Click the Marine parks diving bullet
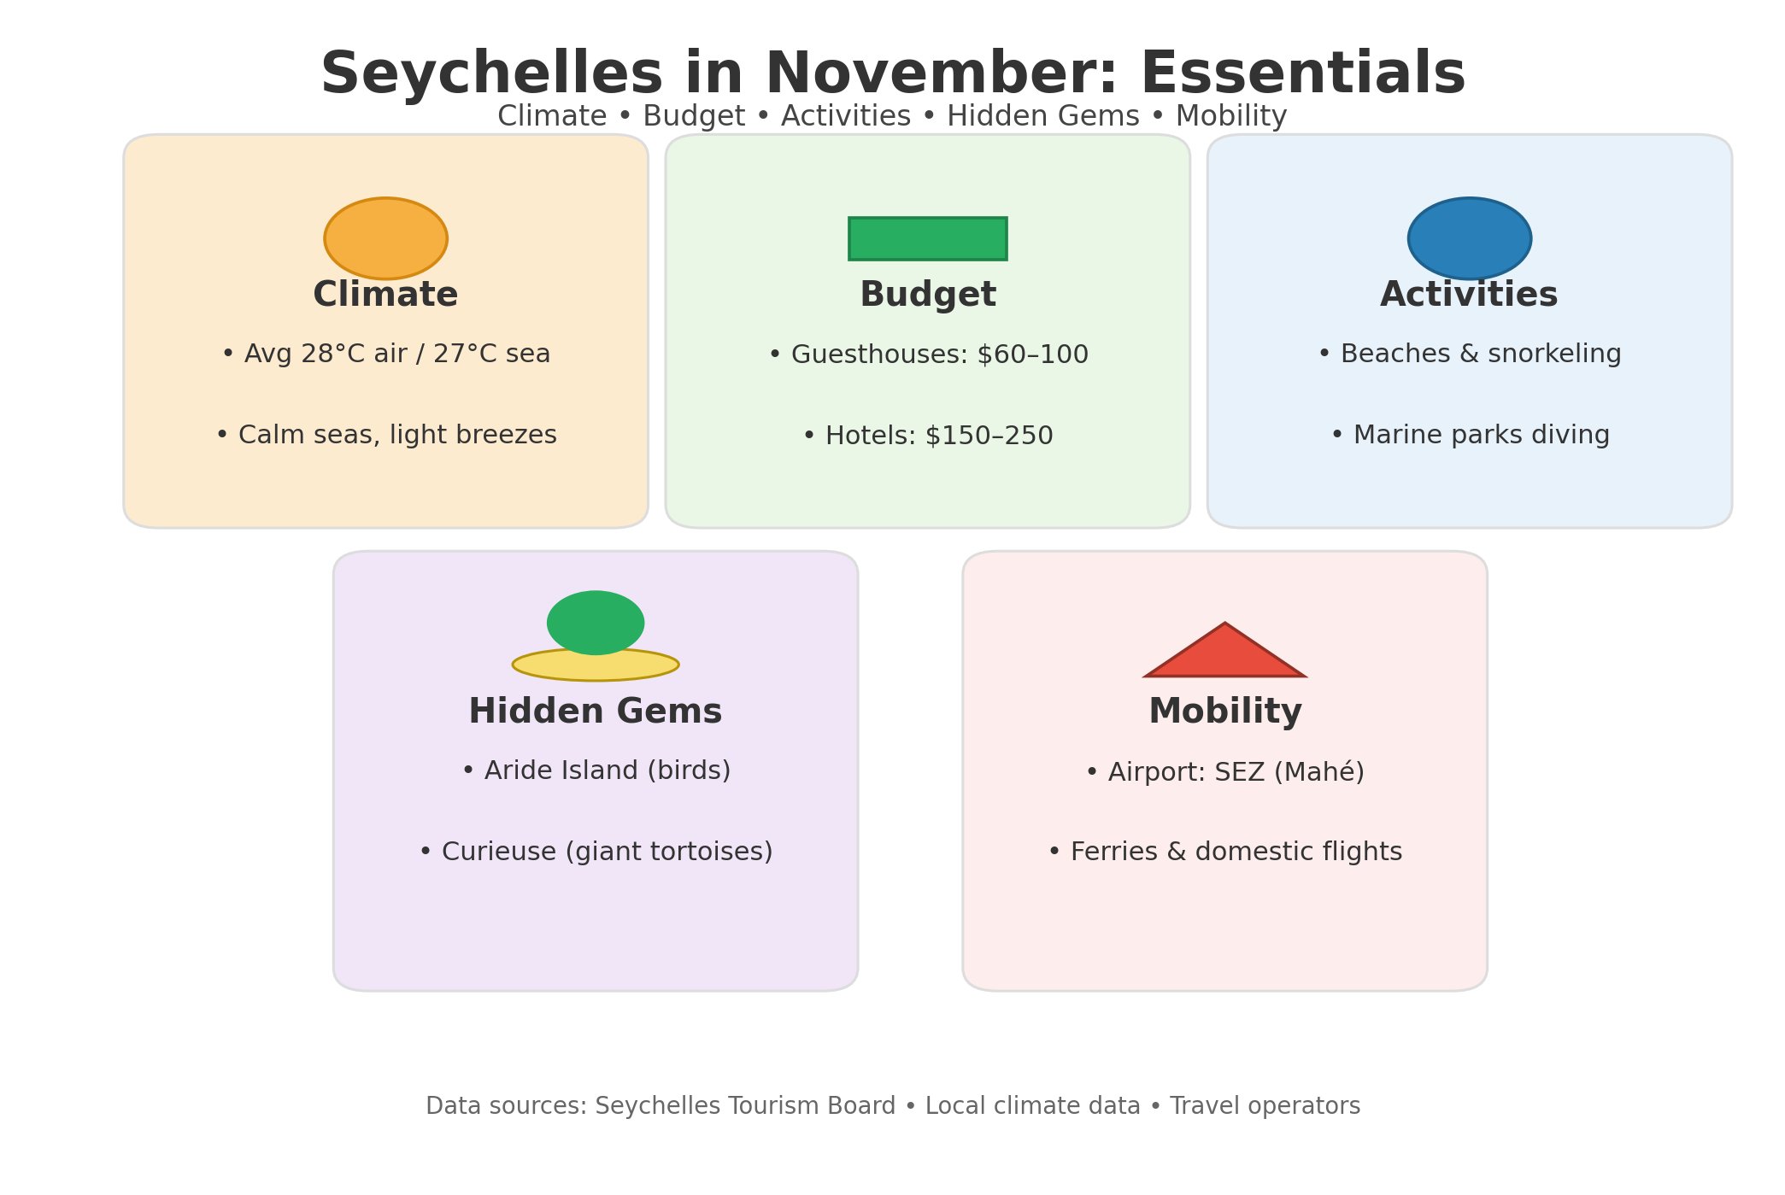The image size is (1785, 1195). [1470, 436]
